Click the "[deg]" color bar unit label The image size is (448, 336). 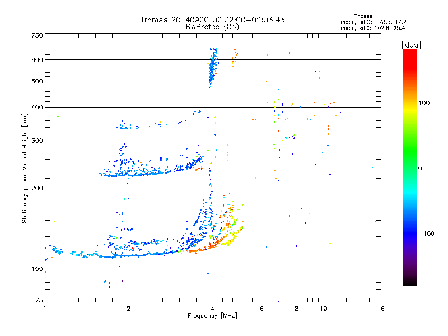(x=411, y=45)
